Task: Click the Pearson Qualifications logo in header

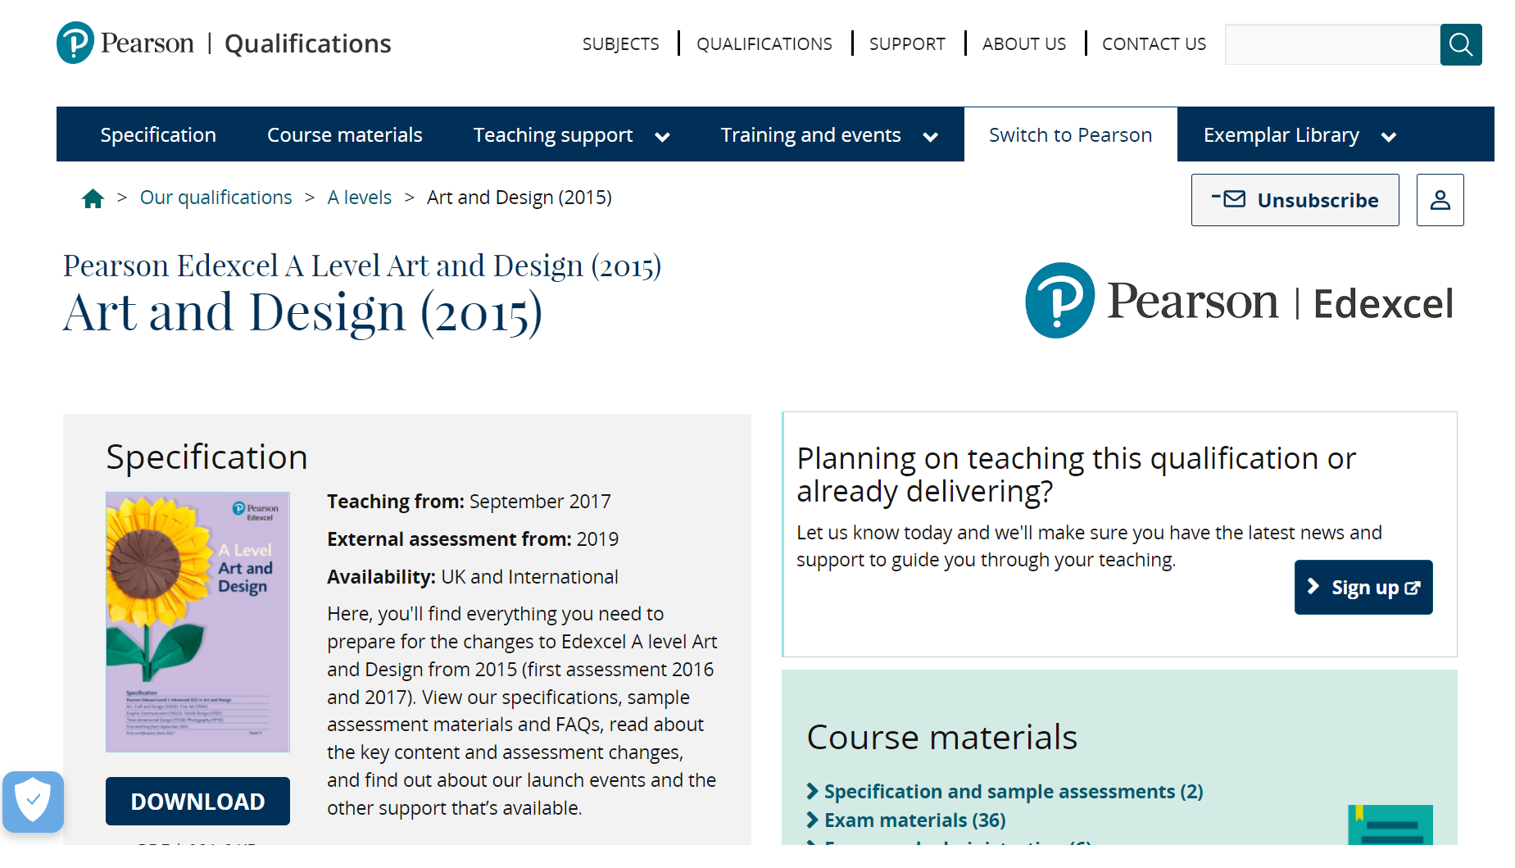Action: (224, 43)
